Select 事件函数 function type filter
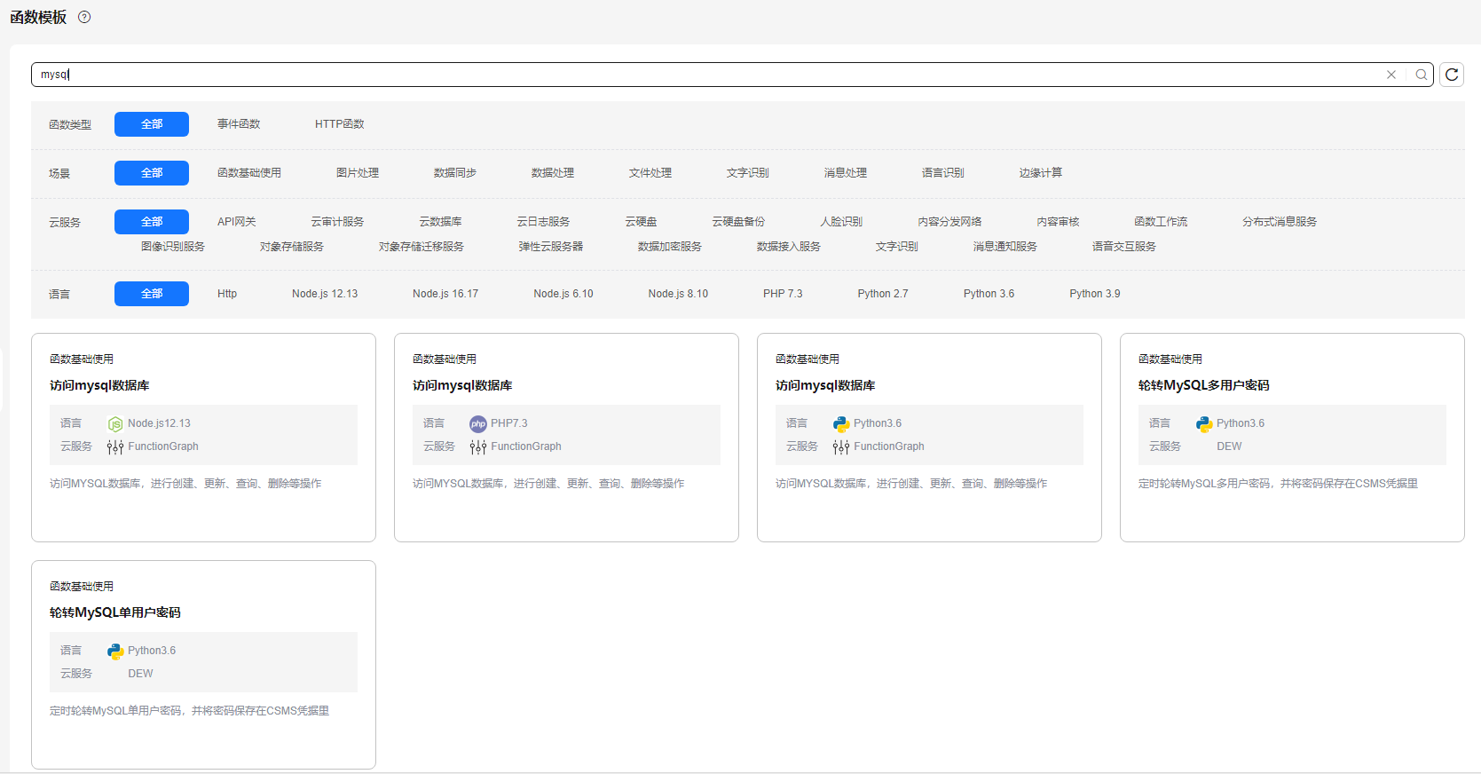 pyautogui.click(x=239, y=124)
